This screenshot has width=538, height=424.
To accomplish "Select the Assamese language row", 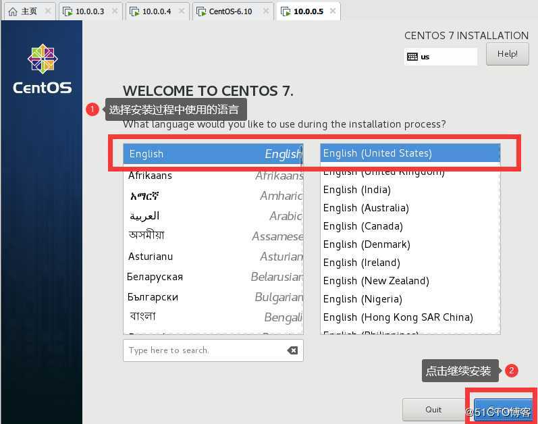I will pos(213,236).
